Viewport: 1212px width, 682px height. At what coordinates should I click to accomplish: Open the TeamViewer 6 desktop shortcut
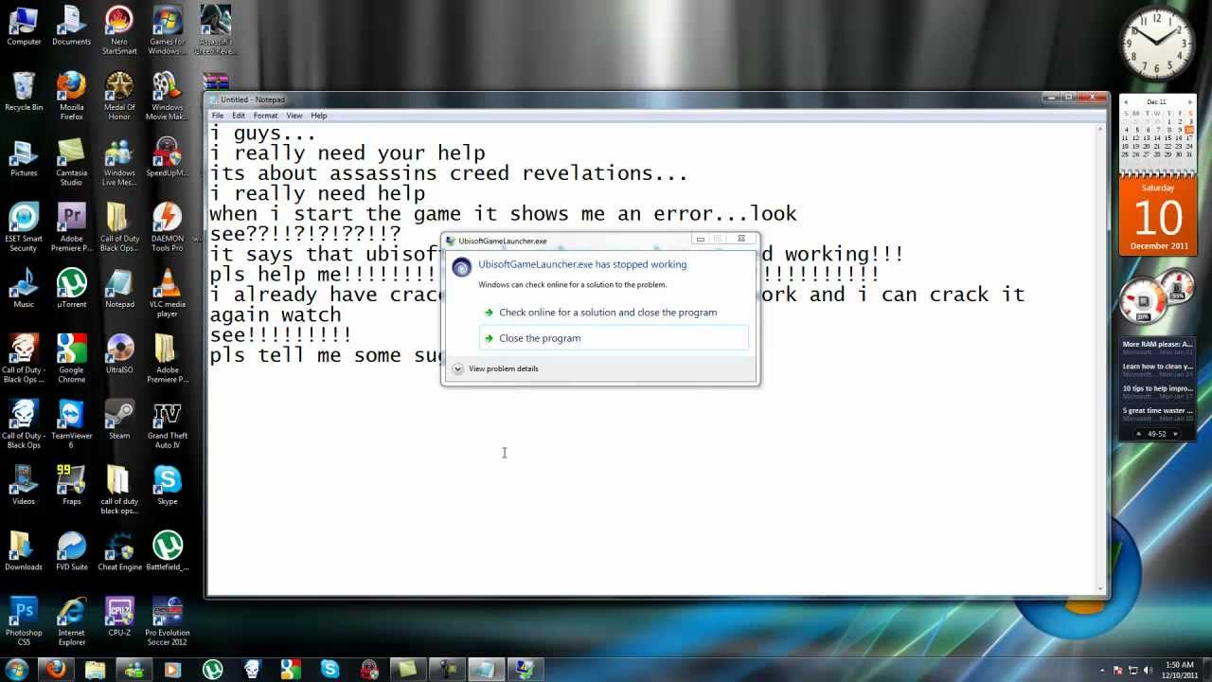(71, 423)
